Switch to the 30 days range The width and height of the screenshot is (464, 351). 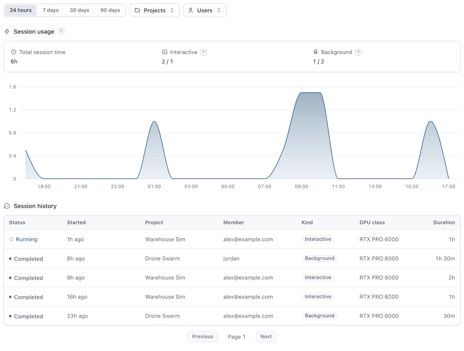click(79, 10)
